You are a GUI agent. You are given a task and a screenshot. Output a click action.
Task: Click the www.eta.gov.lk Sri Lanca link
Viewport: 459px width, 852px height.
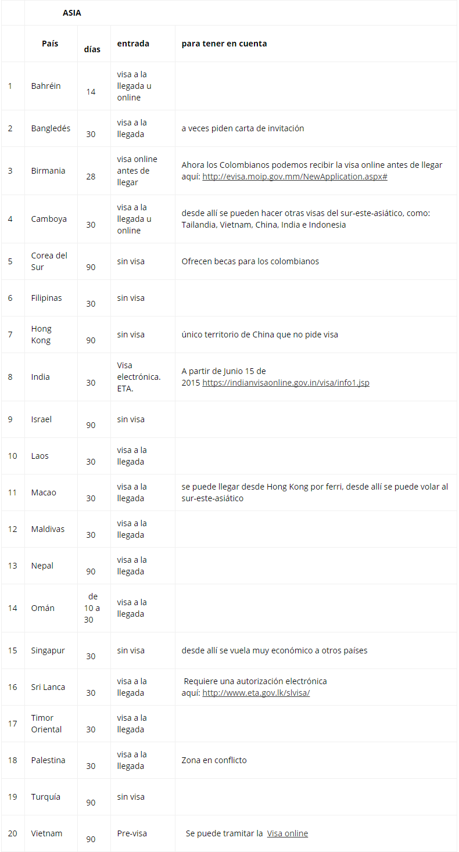[256, 693]
